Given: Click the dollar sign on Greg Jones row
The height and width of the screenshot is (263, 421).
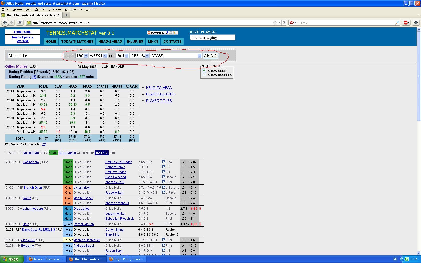Looking at the screenshot, I should [200, 209].
